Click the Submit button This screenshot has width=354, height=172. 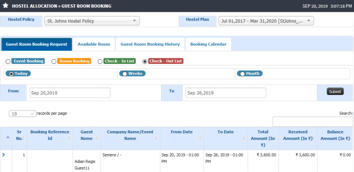[335, 91]
